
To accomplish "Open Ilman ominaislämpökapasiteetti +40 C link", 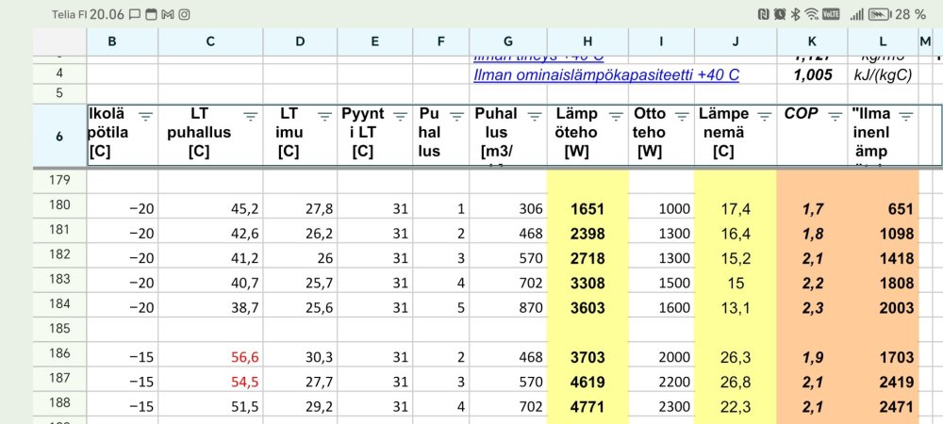I will click(605, 74).
